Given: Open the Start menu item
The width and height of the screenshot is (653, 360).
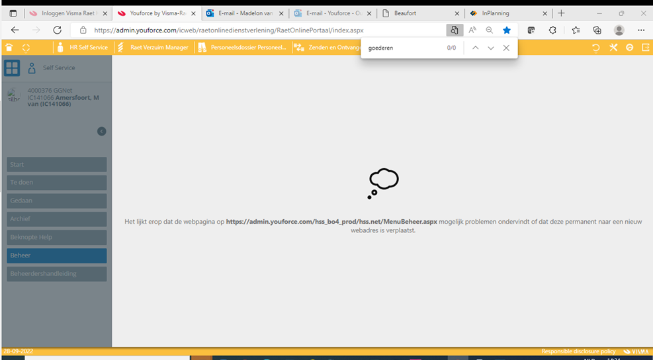Looking at the screenshot, I should (x=57, y=165).
